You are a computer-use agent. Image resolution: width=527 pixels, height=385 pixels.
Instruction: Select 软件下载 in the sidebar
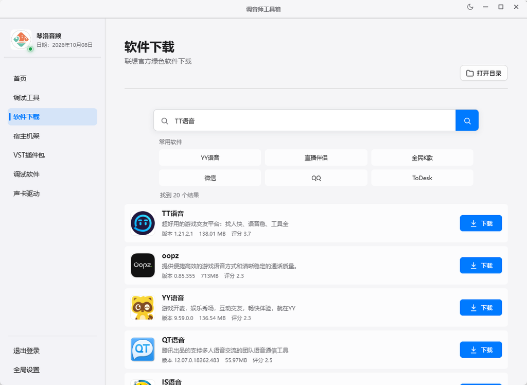[x=52, y=117]
